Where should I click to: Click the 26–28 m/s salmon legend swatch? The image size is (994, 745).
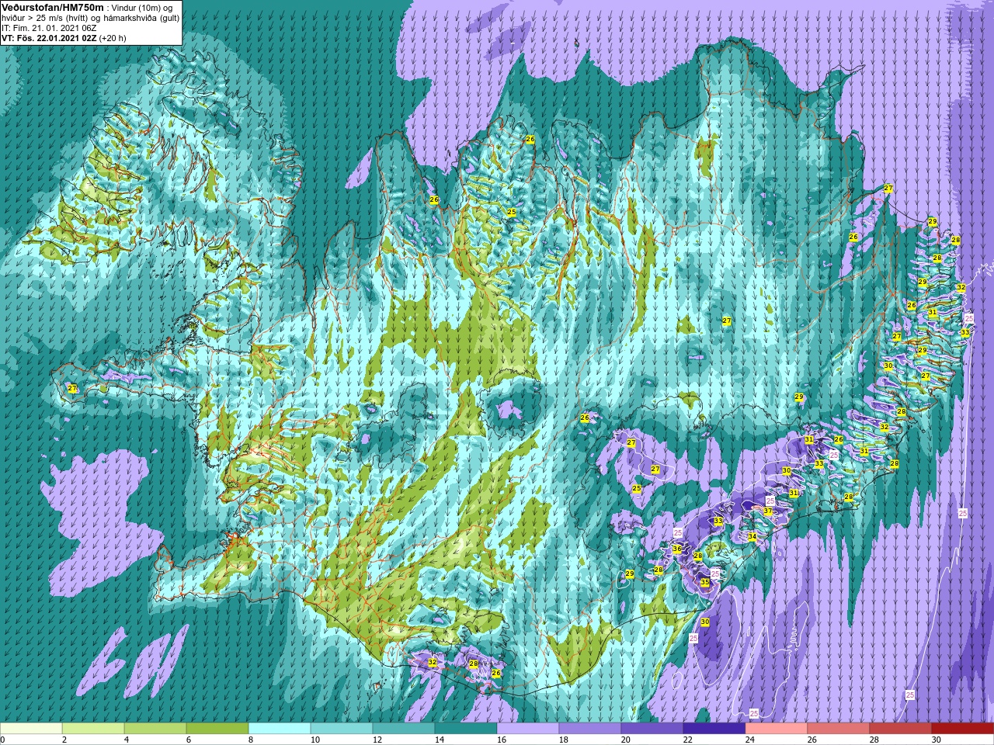point(839,729)
